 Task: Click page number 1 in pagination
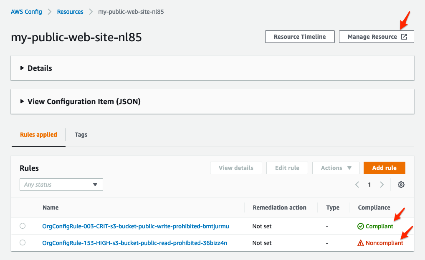click(369, 185)
